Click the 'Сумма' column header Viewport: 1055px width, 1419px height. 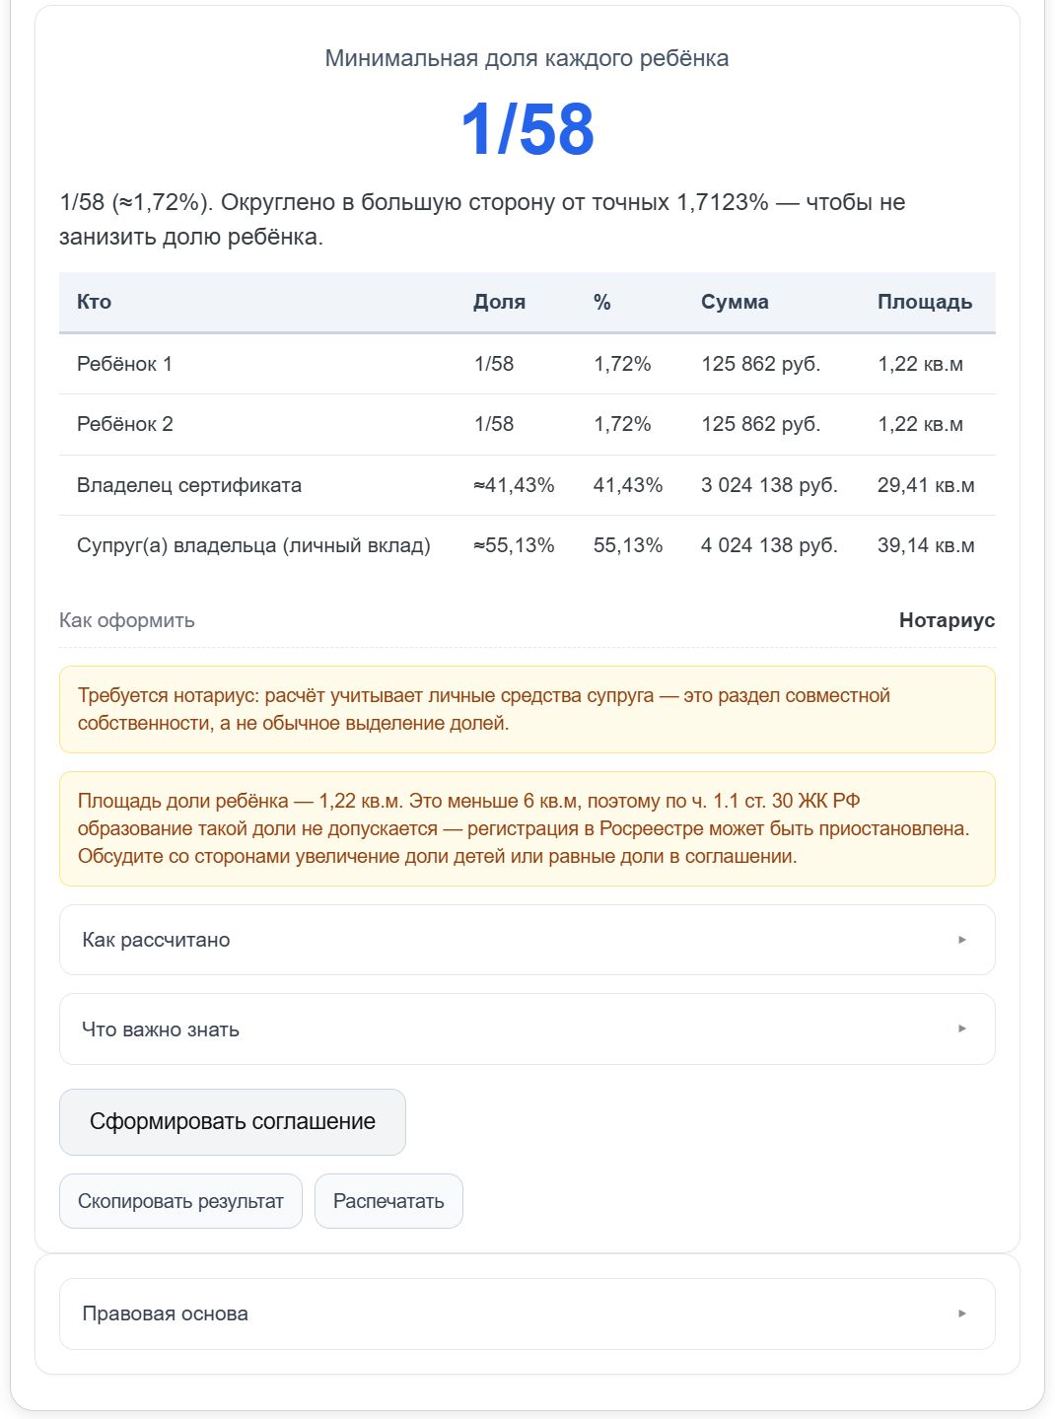[735, 302]
